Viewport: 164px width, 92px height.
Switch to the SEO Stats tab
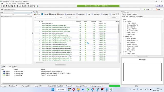coord(132,17)
